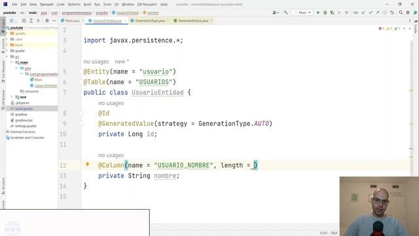Viewport: 419px width, 236px height.
Task: Open External Libraries node
Action: [x=22, y=132]
